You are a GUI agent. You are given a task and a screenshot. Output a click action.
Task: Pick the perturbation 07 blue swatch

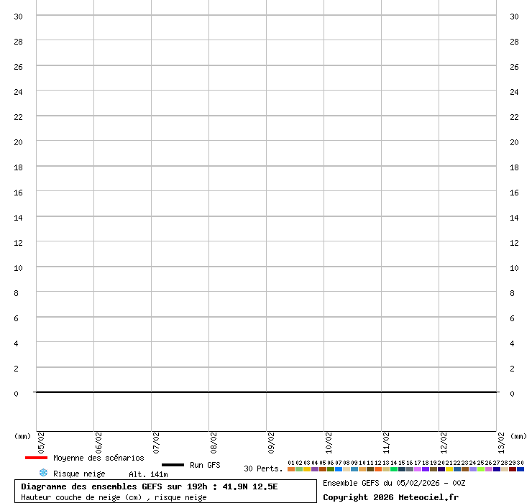(339, 469)
